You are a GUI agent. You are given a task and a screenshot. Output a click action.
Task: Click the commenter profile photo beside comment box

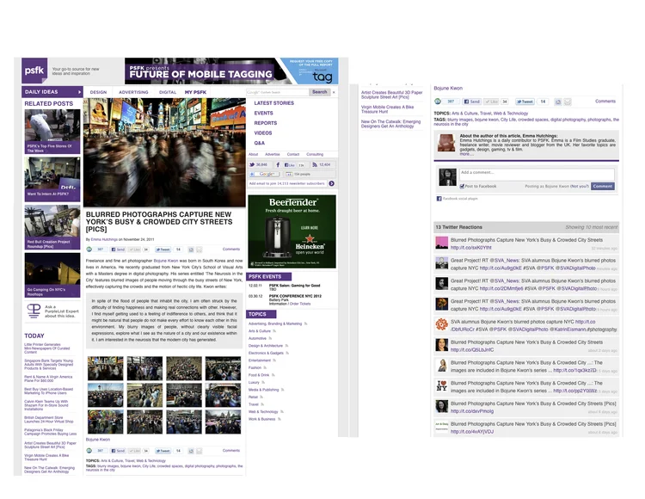(447, 177)
